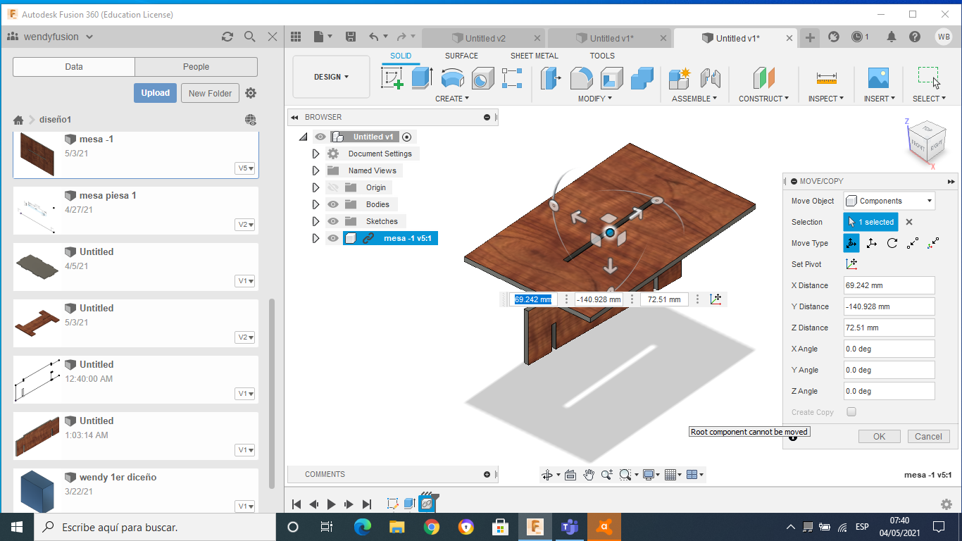Switch to the Untitled v2 document tab

tap(485, 38)
